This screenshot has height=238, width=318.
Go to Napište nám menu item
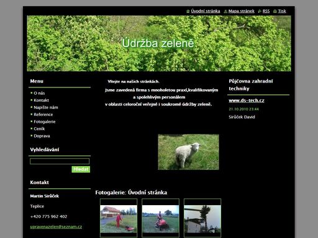(x=46, y=107)
